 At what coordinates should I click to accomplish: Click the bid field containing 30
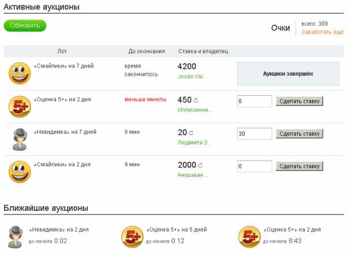[254, 133]
